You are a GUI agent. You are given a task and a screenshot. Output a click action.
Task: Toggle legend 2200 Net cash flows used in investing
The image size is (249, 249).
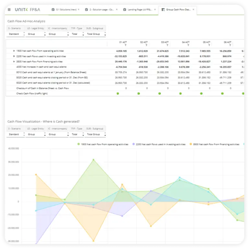coord(159,144)
